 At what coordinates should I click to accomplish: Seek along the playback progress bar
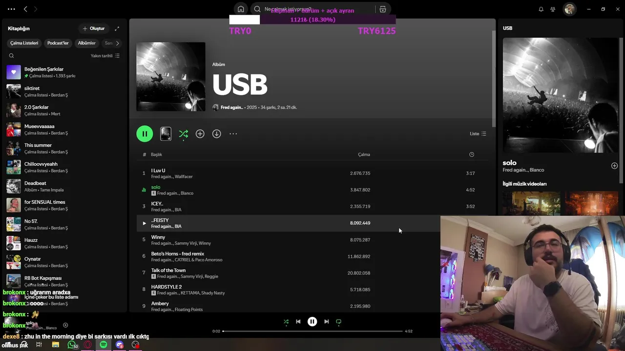[x=312, y=331]
